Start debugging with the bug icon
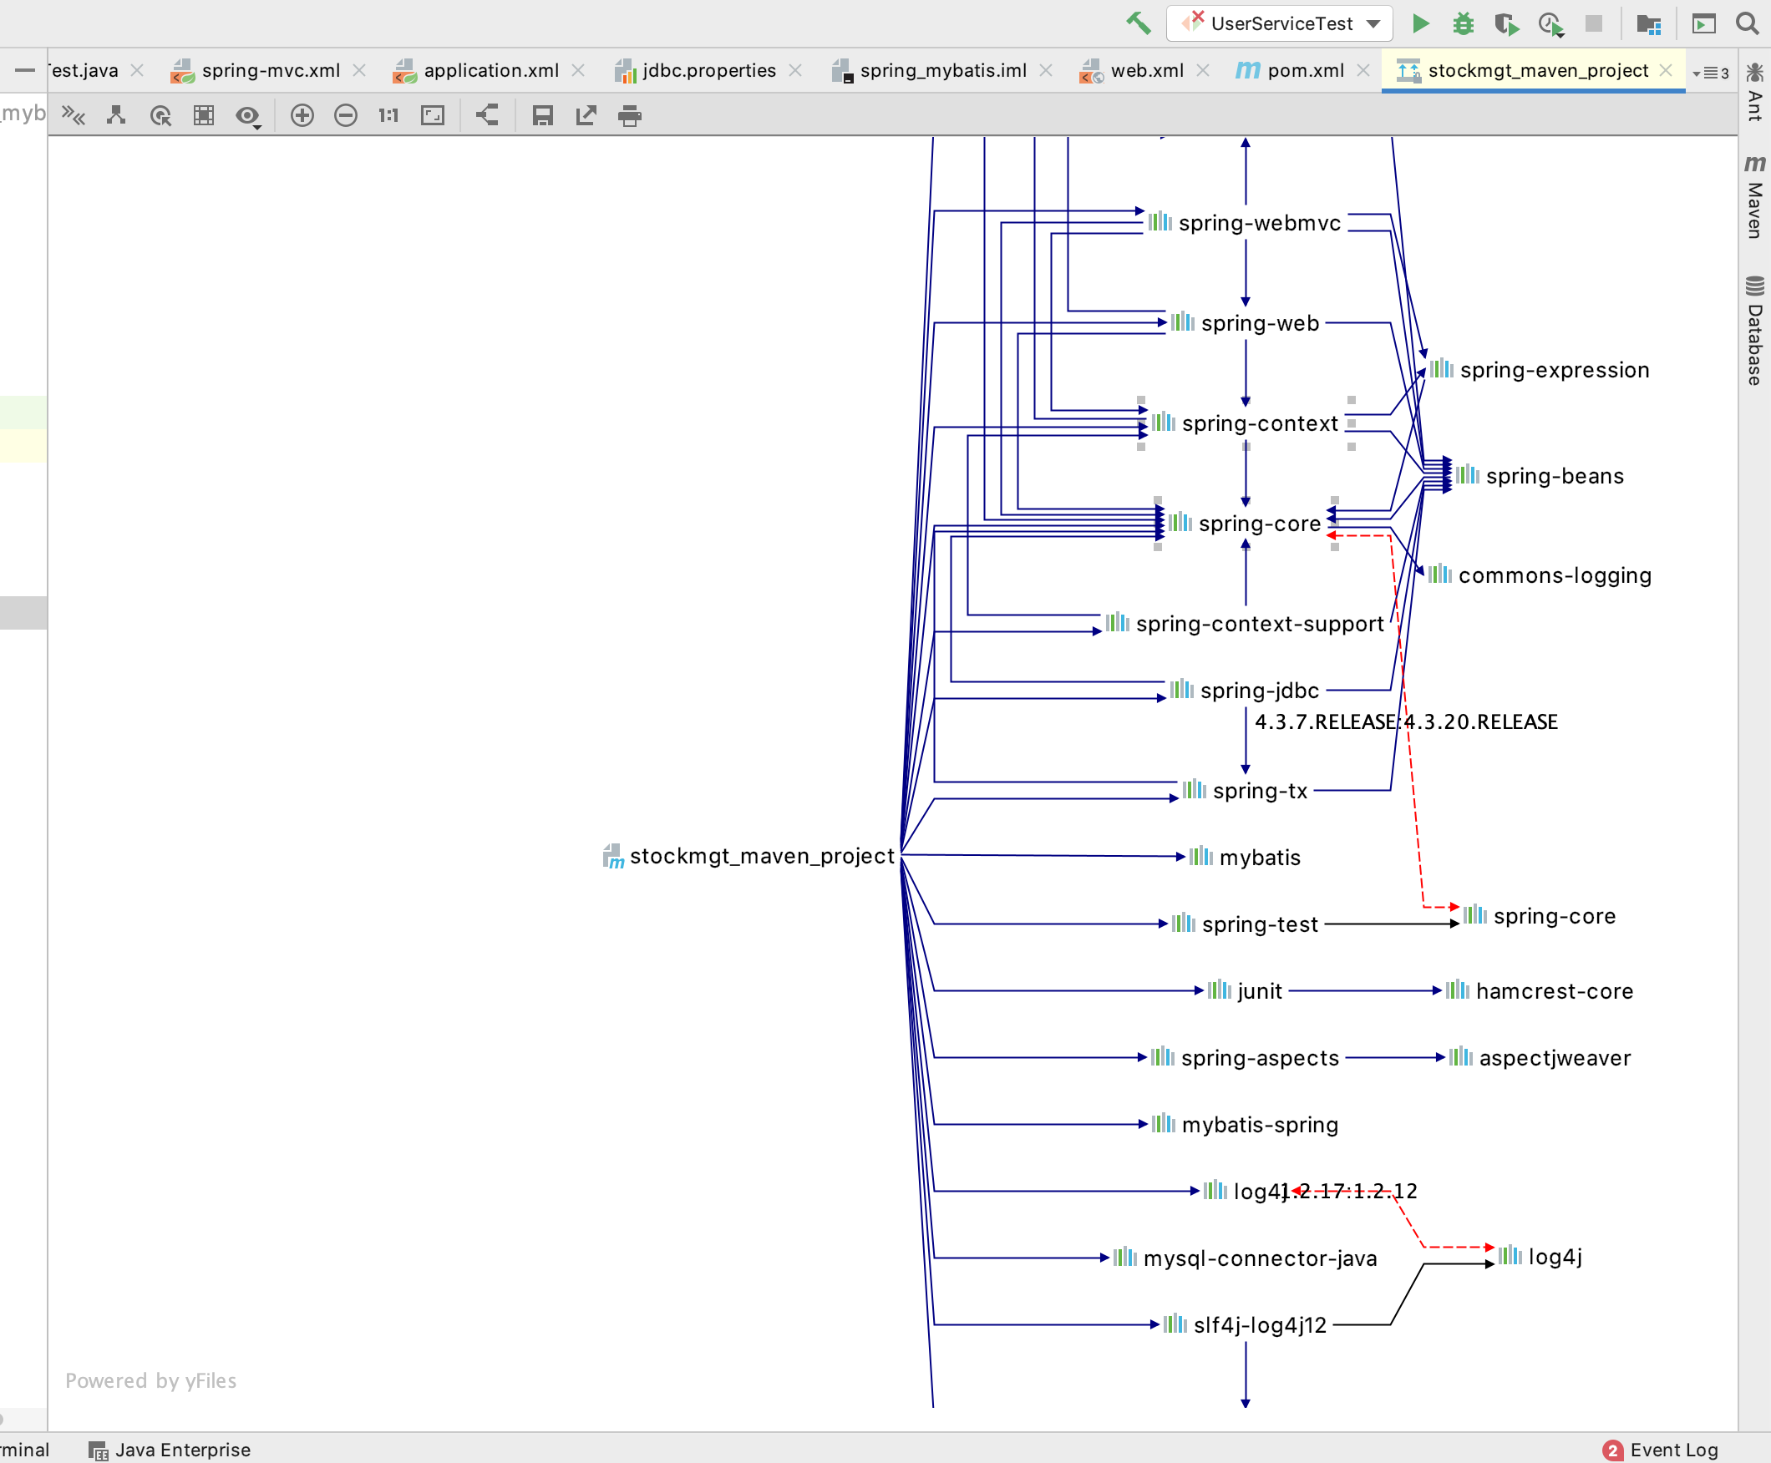Screen dimensions: 1771x1463 (1464, 23)
